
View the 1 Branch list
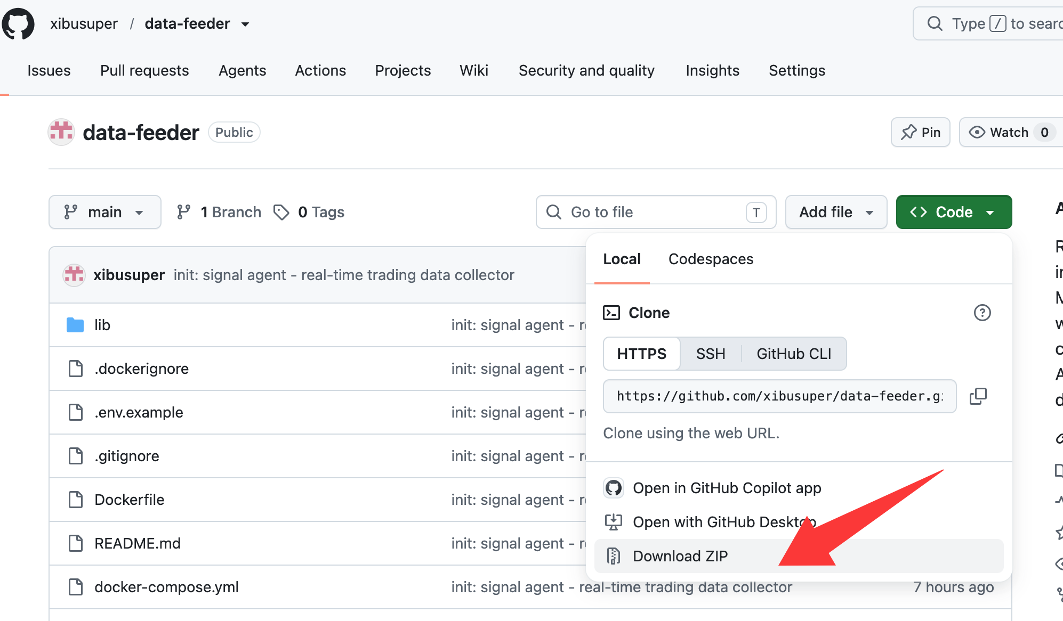(x=219, y=212)
